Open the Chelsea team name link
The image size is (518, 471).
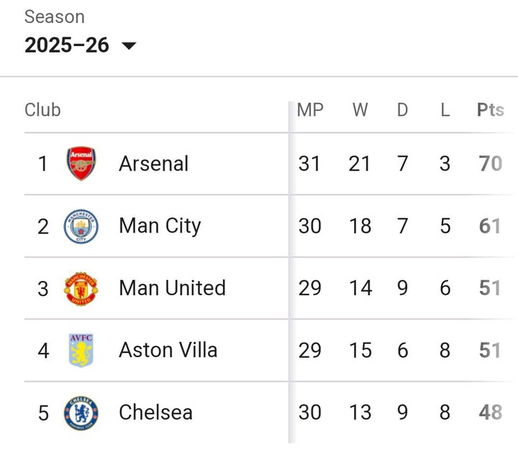pos(155,413)
